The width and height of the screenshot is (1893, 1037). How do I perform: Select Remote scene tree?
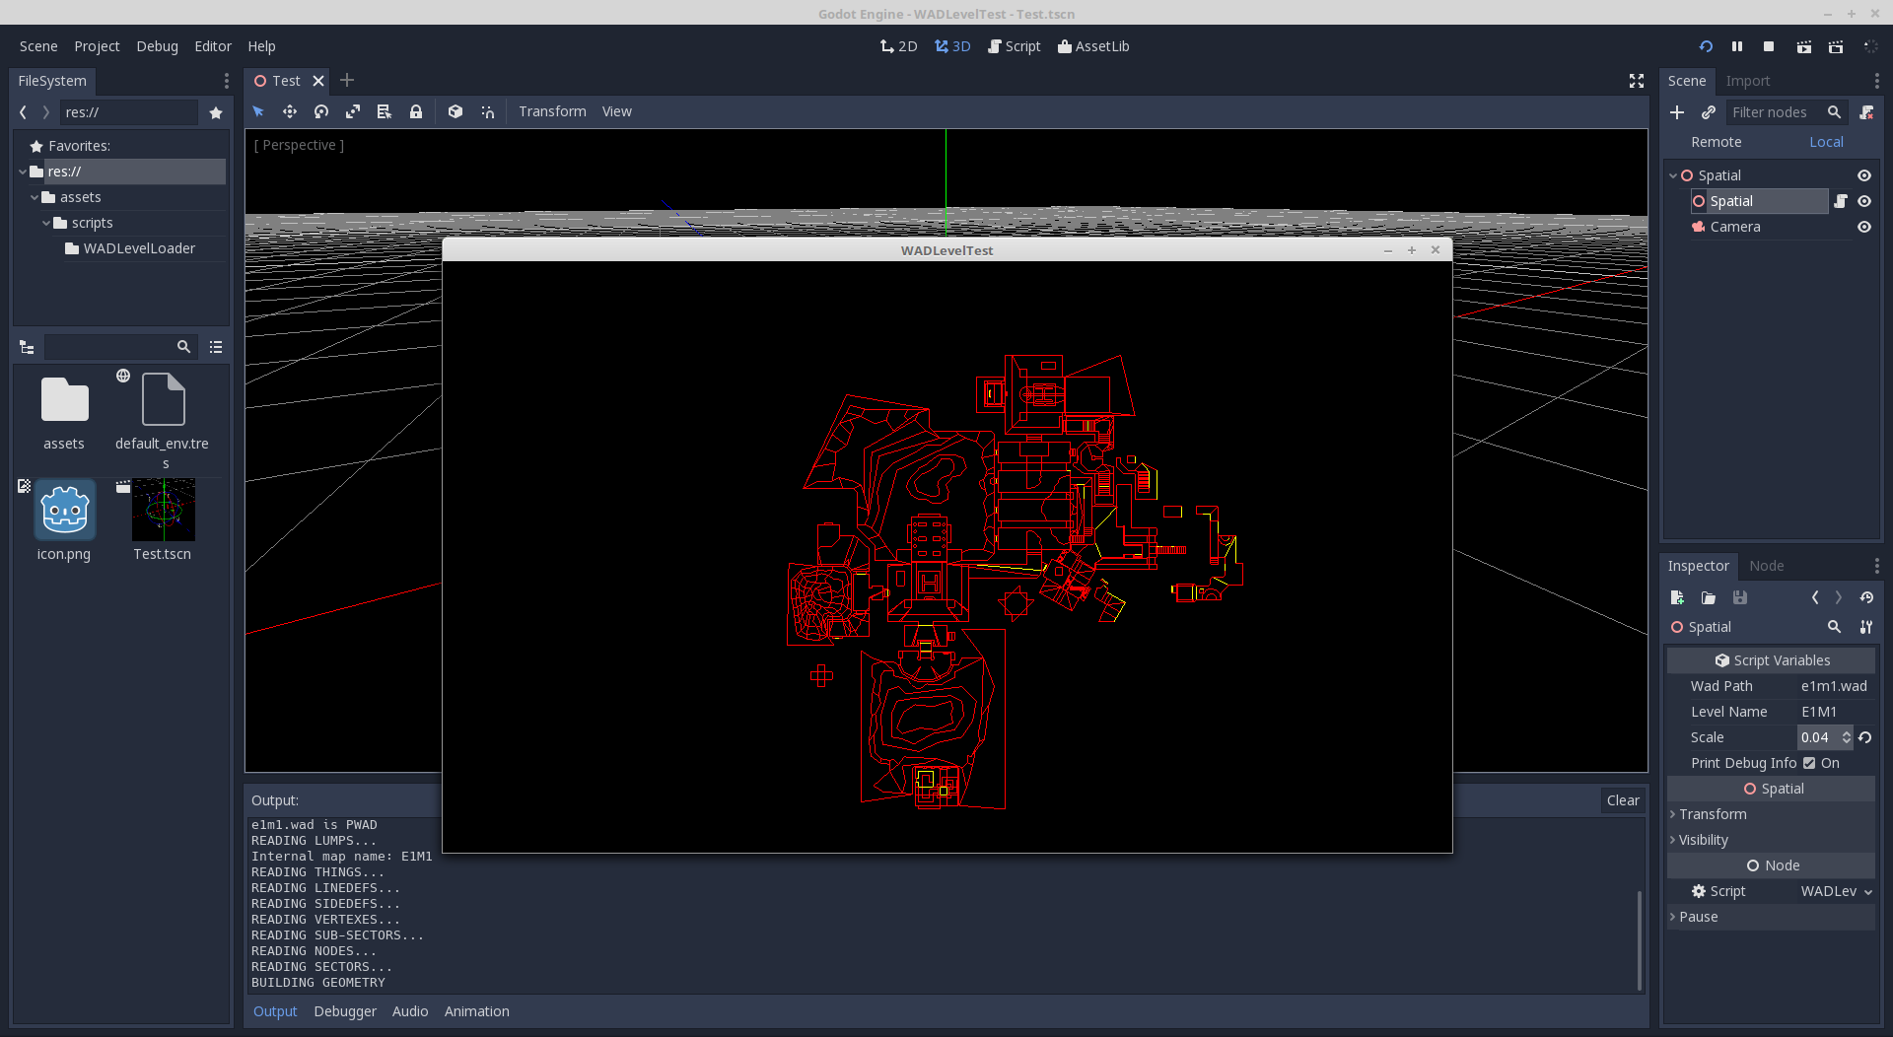[x=1716, y=142]
